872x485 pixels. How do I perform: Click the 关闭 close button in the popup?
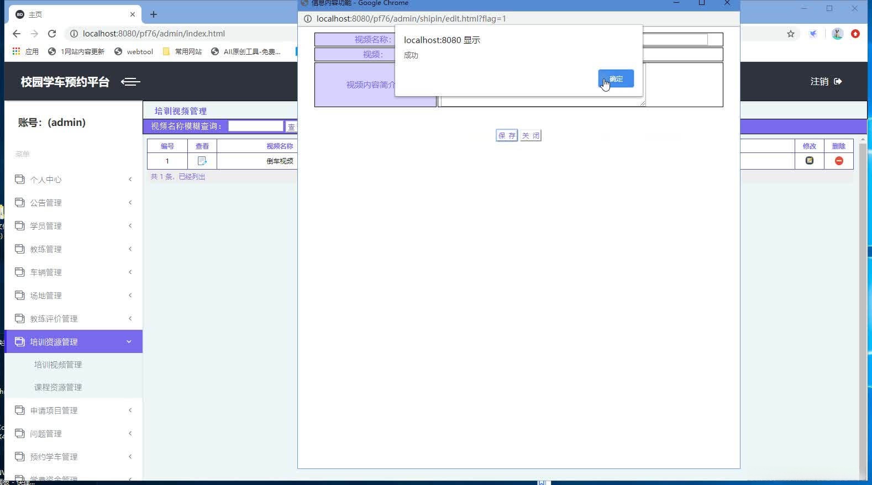530,135
